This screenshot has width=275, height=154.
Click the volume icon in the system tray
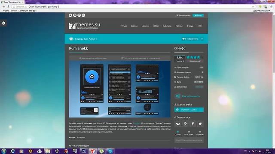[260, 151]
